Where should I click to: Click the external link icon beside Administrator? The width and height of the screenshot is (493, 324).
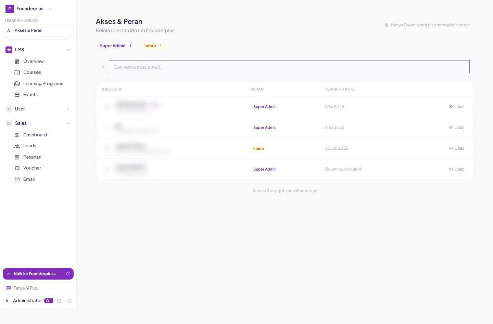click(x=59, y=301)
